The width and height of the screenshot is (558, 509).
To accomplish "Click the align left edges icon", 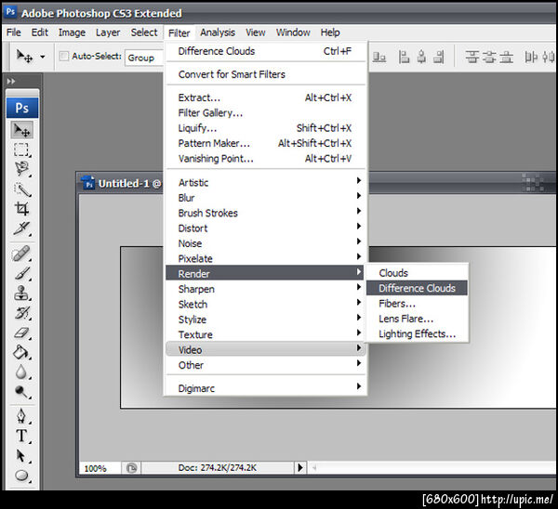I will point(404,57).
